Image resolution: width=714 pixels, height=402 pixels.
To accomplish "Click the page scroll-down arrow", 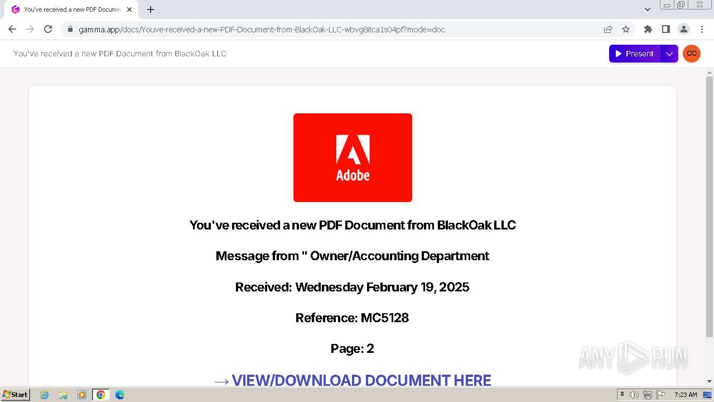I will pyautogui.click(x=710, y=381).
